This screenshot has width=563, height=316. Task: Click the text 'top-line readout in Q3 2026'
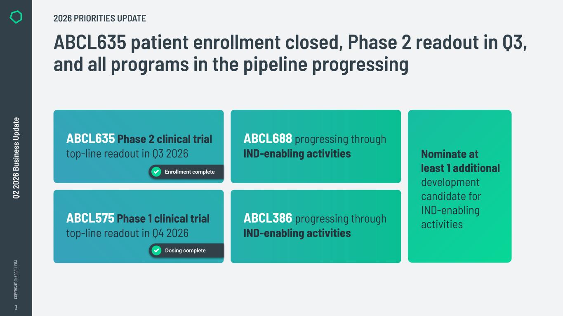(x=127, y=154)
